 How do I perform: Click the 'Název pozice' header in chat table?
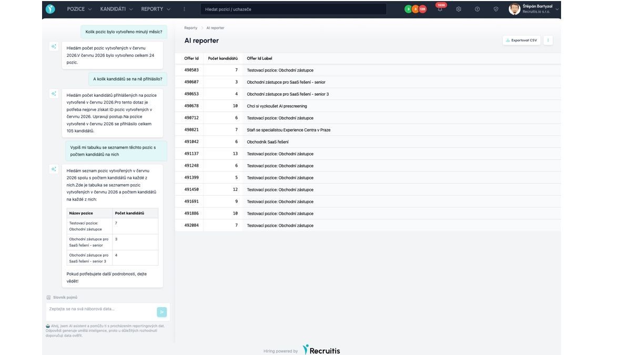[x=81, y=213]
